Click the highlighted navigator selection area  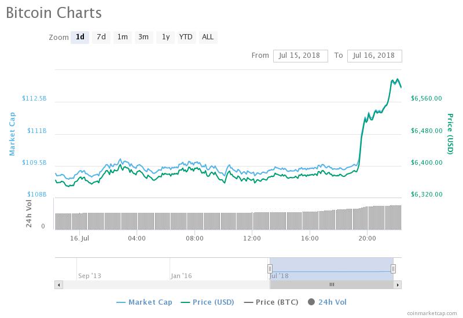coord(331,269)
